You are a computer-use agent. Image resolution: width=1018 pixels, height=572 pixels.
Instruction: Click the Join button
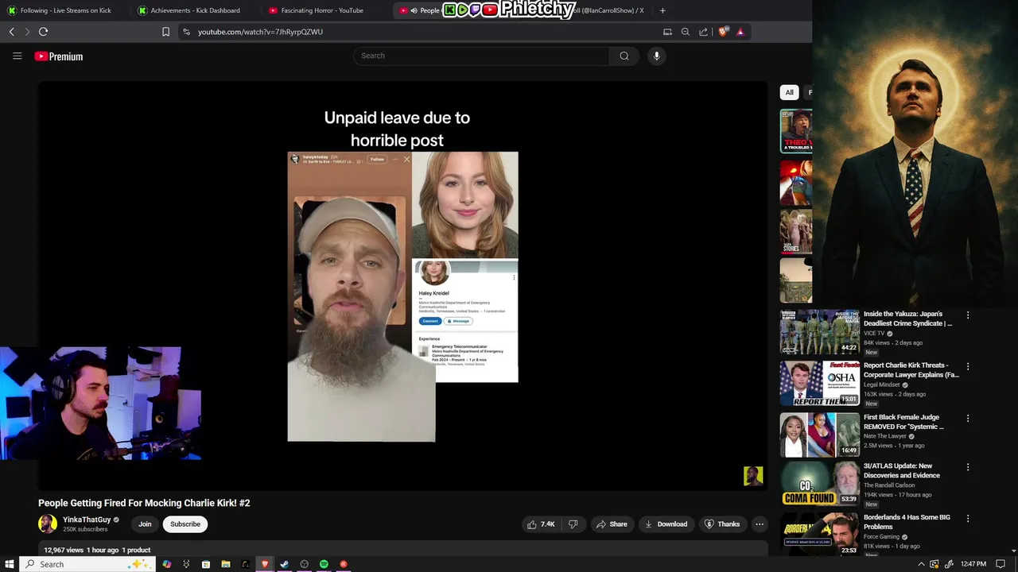[145, 524]
